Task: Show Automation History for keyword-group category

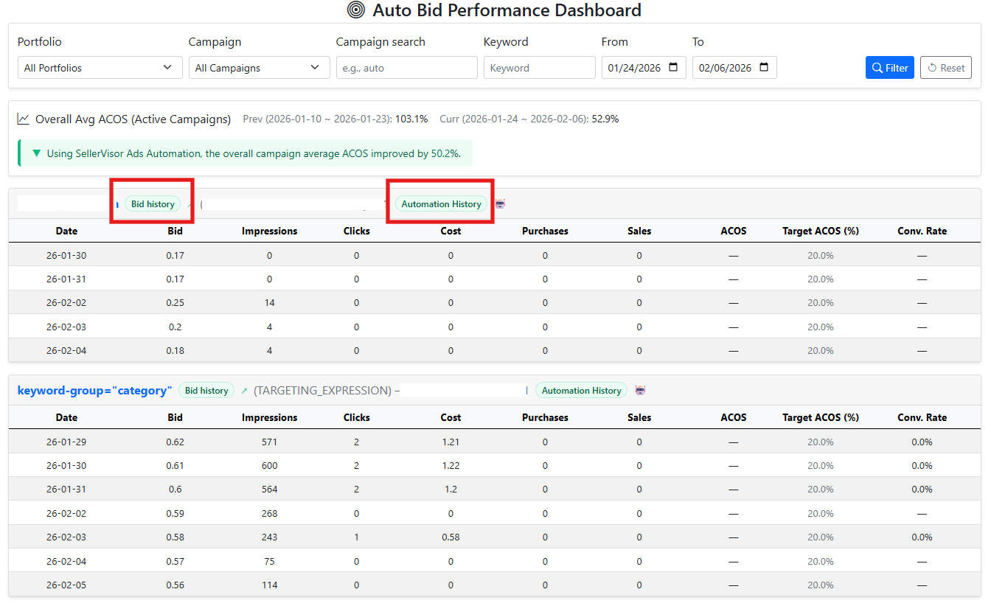Action: coord(581,391)
